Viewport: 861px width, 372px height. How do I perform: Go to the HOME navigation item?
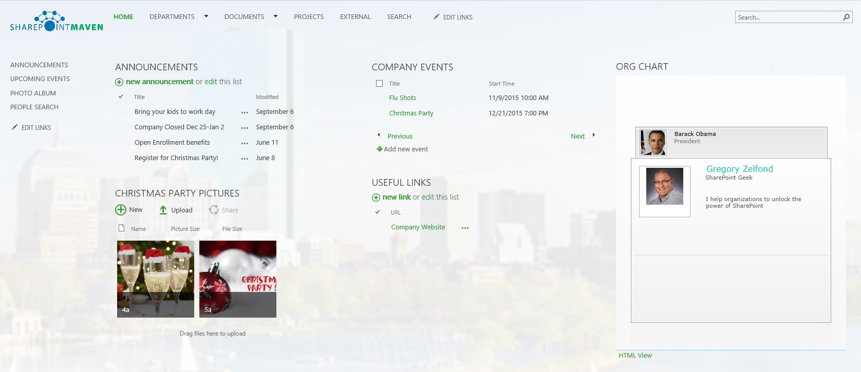[123, 17]
